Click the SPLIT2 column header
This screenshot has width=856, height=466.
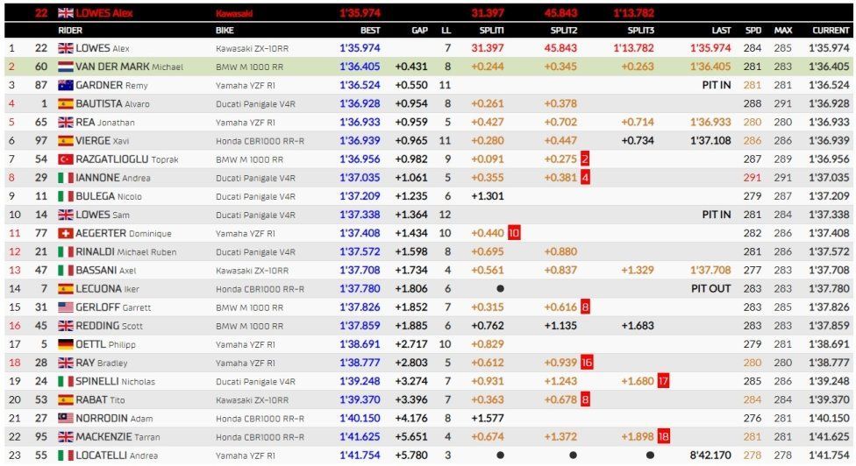coord(563,31)
